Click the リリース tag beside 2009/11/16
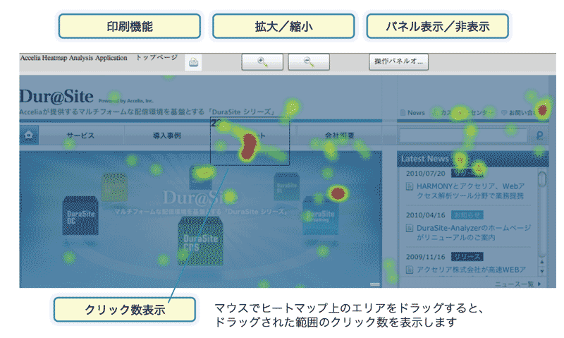 click(x=467, y=257)
